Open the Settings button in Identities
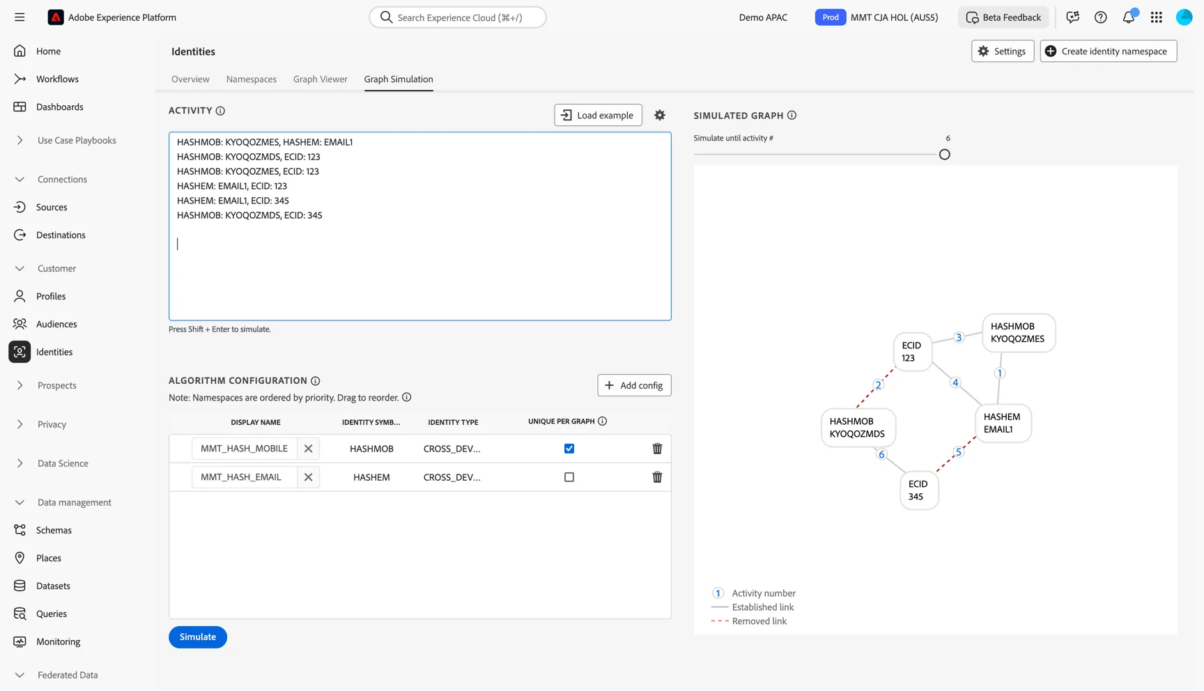Screen dimensions: 1204x691 point(1003,51)
